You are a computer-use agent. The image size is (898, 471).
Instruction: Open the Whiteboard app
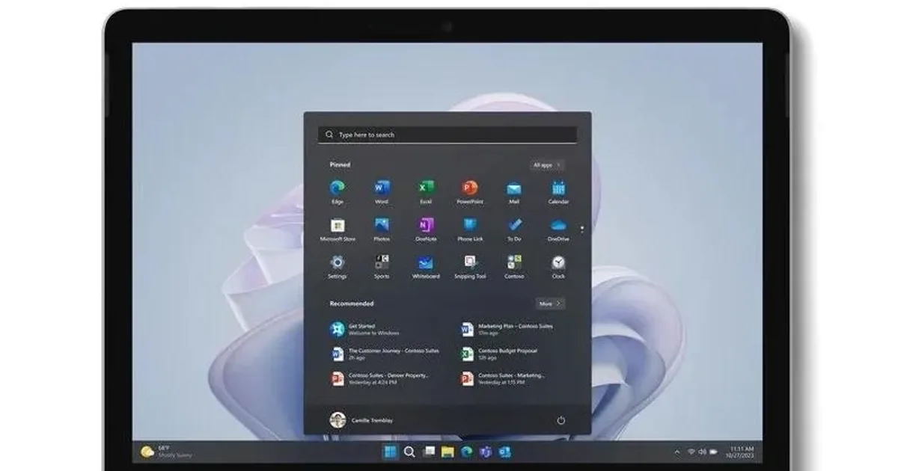click(x=426, y=266)
